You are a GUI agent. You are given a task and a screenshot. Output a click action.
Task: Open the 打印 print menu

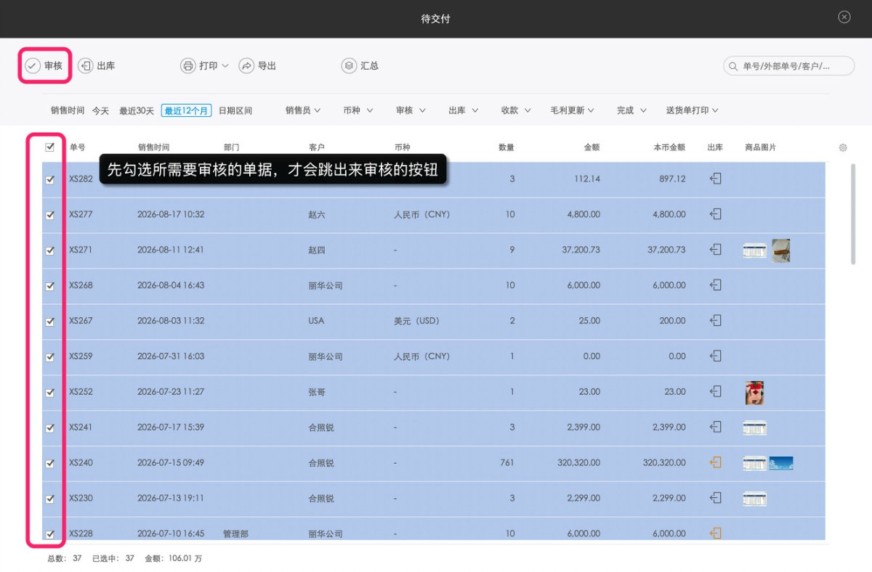tap(205, 66)
